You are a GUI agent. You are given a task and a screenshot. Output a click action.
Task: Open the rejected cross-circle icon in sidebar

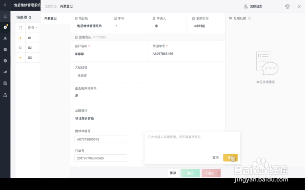click(5, 61)
